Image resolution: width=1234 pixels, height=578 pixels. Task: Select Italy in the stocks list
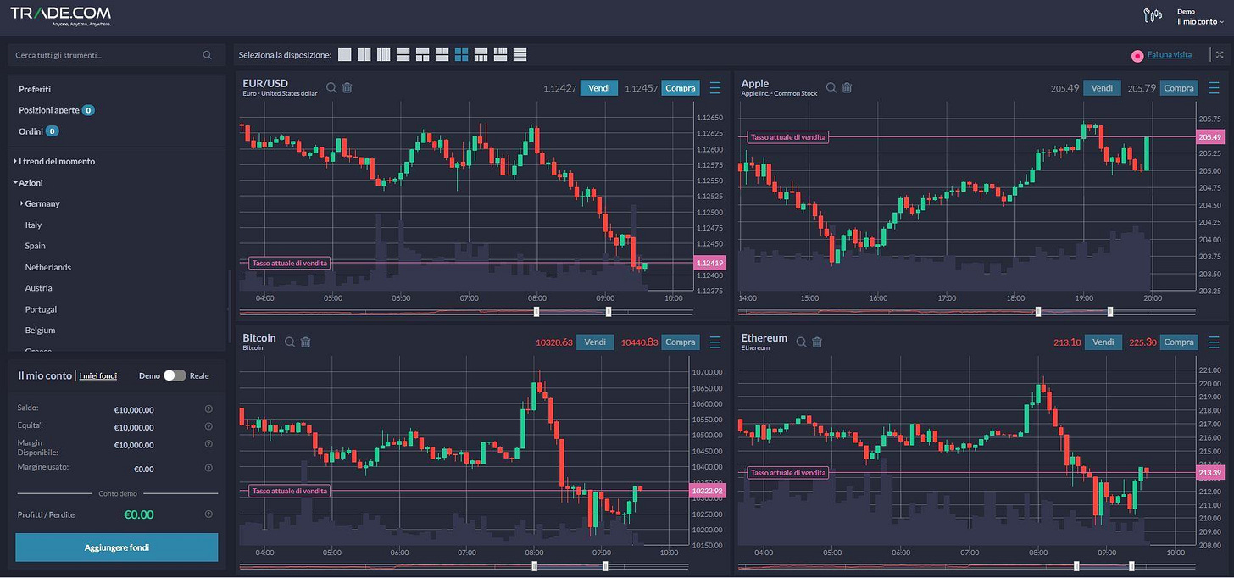coord(33,225)
